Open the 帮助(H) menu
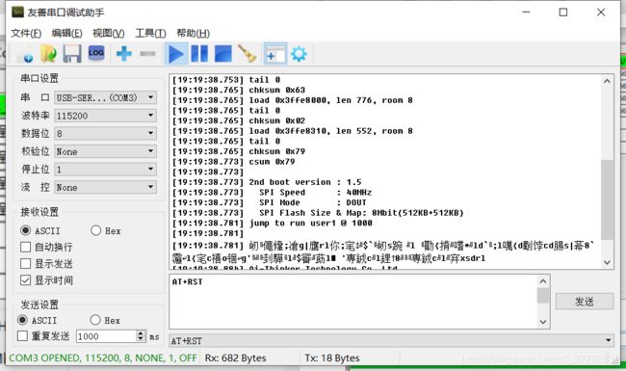Screen dimensions: 626x371 click(193, 33)
